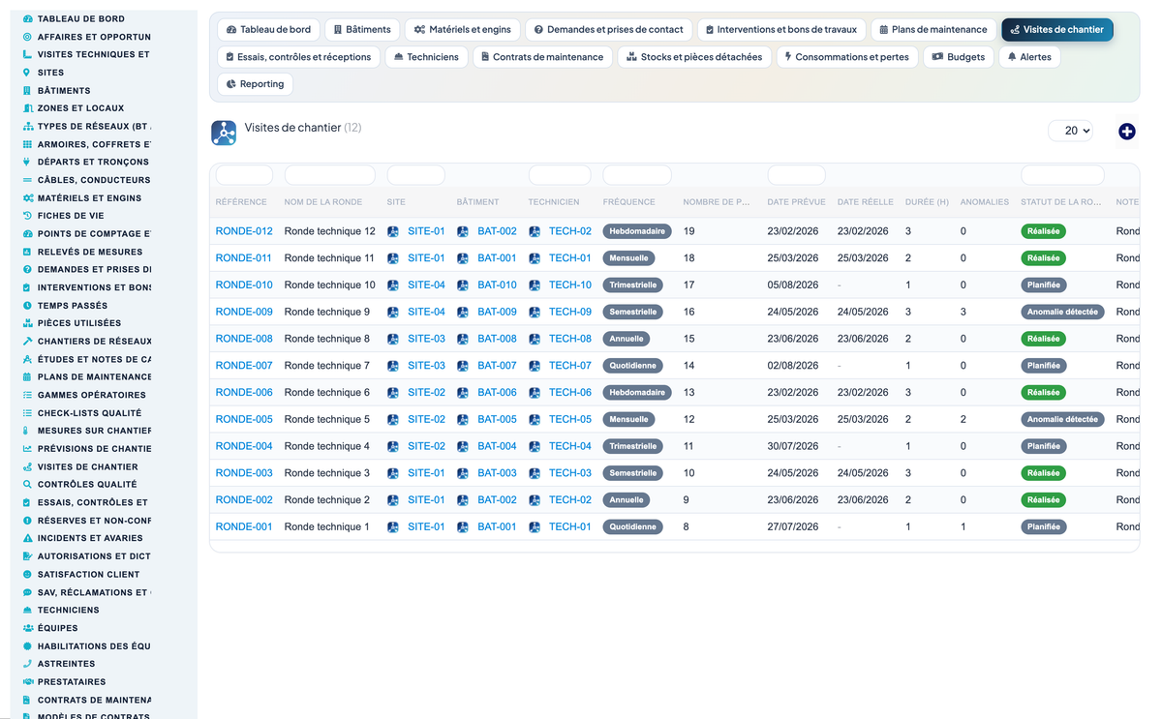Viewport: 1162px width, 719px height.
Task: Click the Équipes sidebar group icon
Action: (x=27, y=628)
